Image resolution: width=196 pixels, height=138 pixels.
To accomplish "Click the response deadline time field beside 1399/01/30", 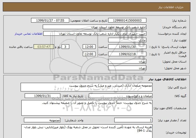I will click(89, 47).
